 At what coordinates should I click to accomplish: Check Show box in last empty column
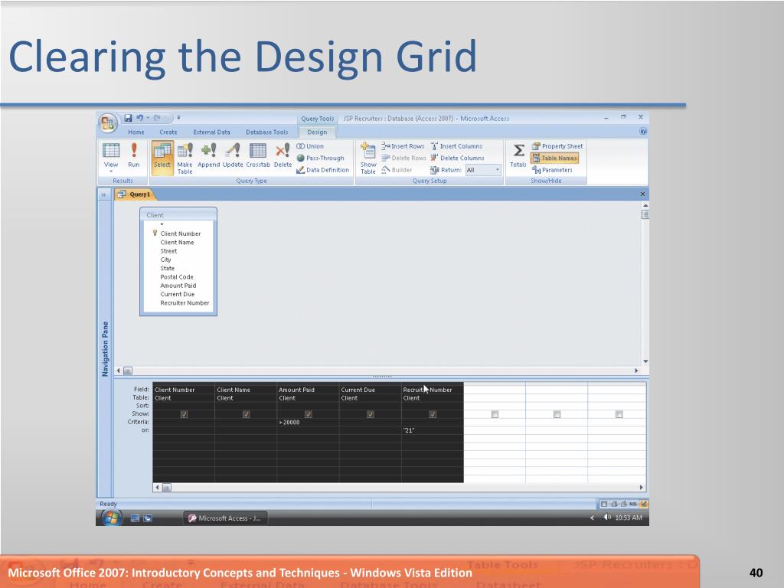click(x=619, y=414)
